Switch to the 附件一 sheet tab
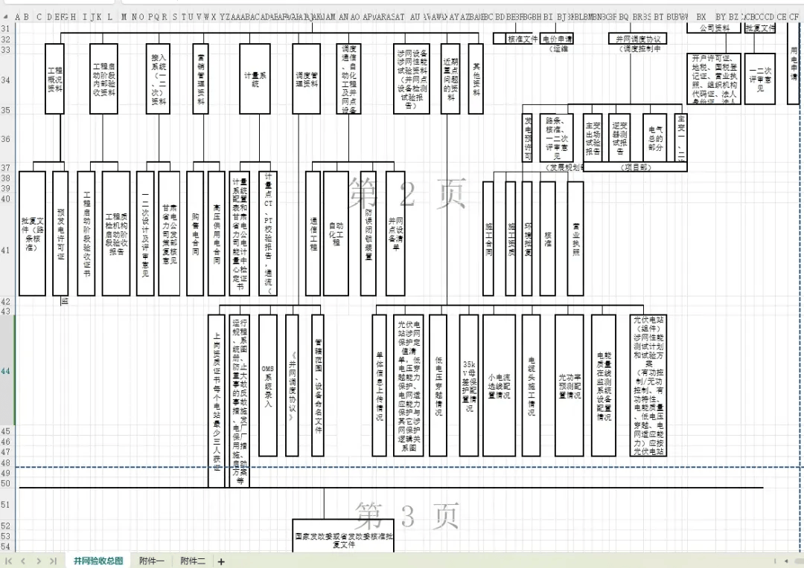Screen dimensions: 804x568 151,561
